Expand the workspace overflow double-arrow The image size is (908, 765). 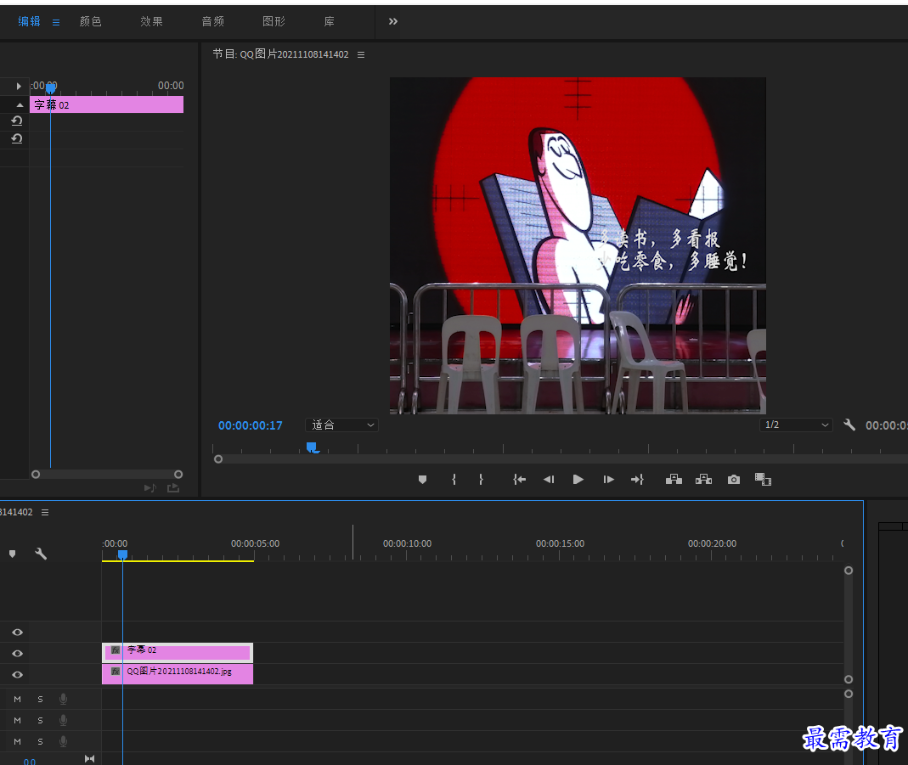(x=393, y=21)
